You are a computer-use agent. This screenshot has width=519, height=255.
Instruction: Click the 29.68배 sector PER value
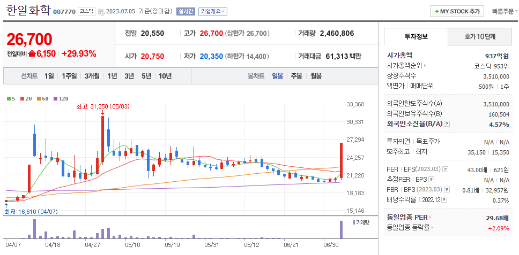(x=497, y=218)
